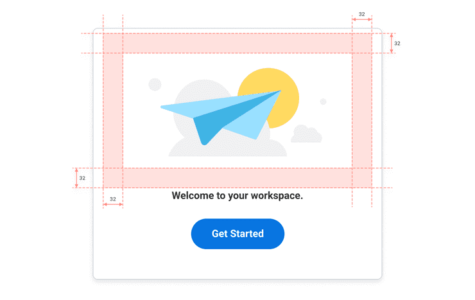Screen dimensions: 475x300
Task: Click the small gray cloud right of airplane
Action: click(x=306, y=134)
